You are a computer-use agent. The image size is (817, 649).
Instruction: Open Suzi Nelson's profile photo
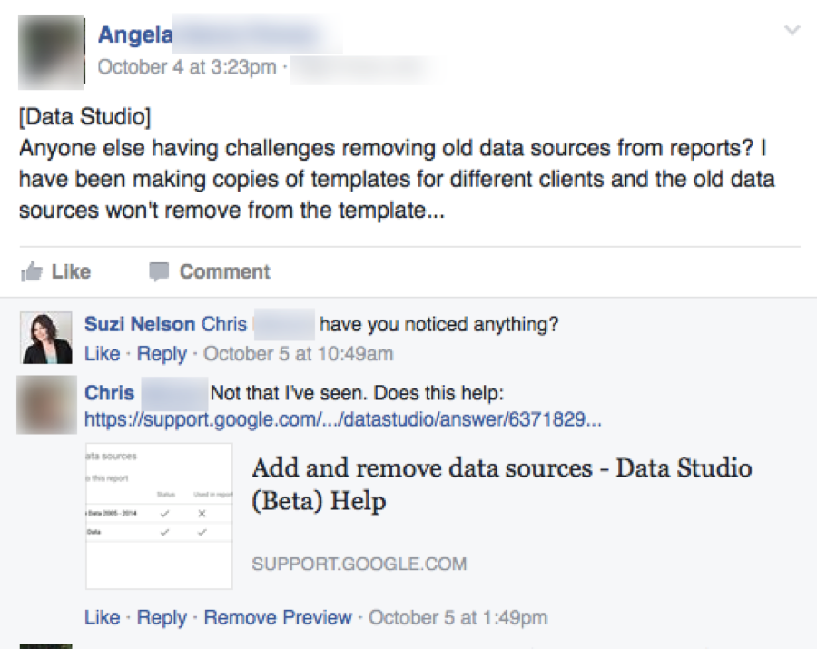[46, 338]
